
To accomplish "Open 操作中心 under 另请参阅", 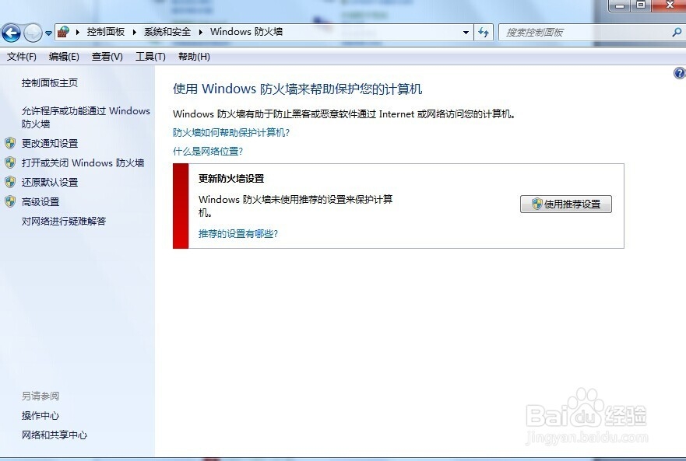I will point(40,416).
